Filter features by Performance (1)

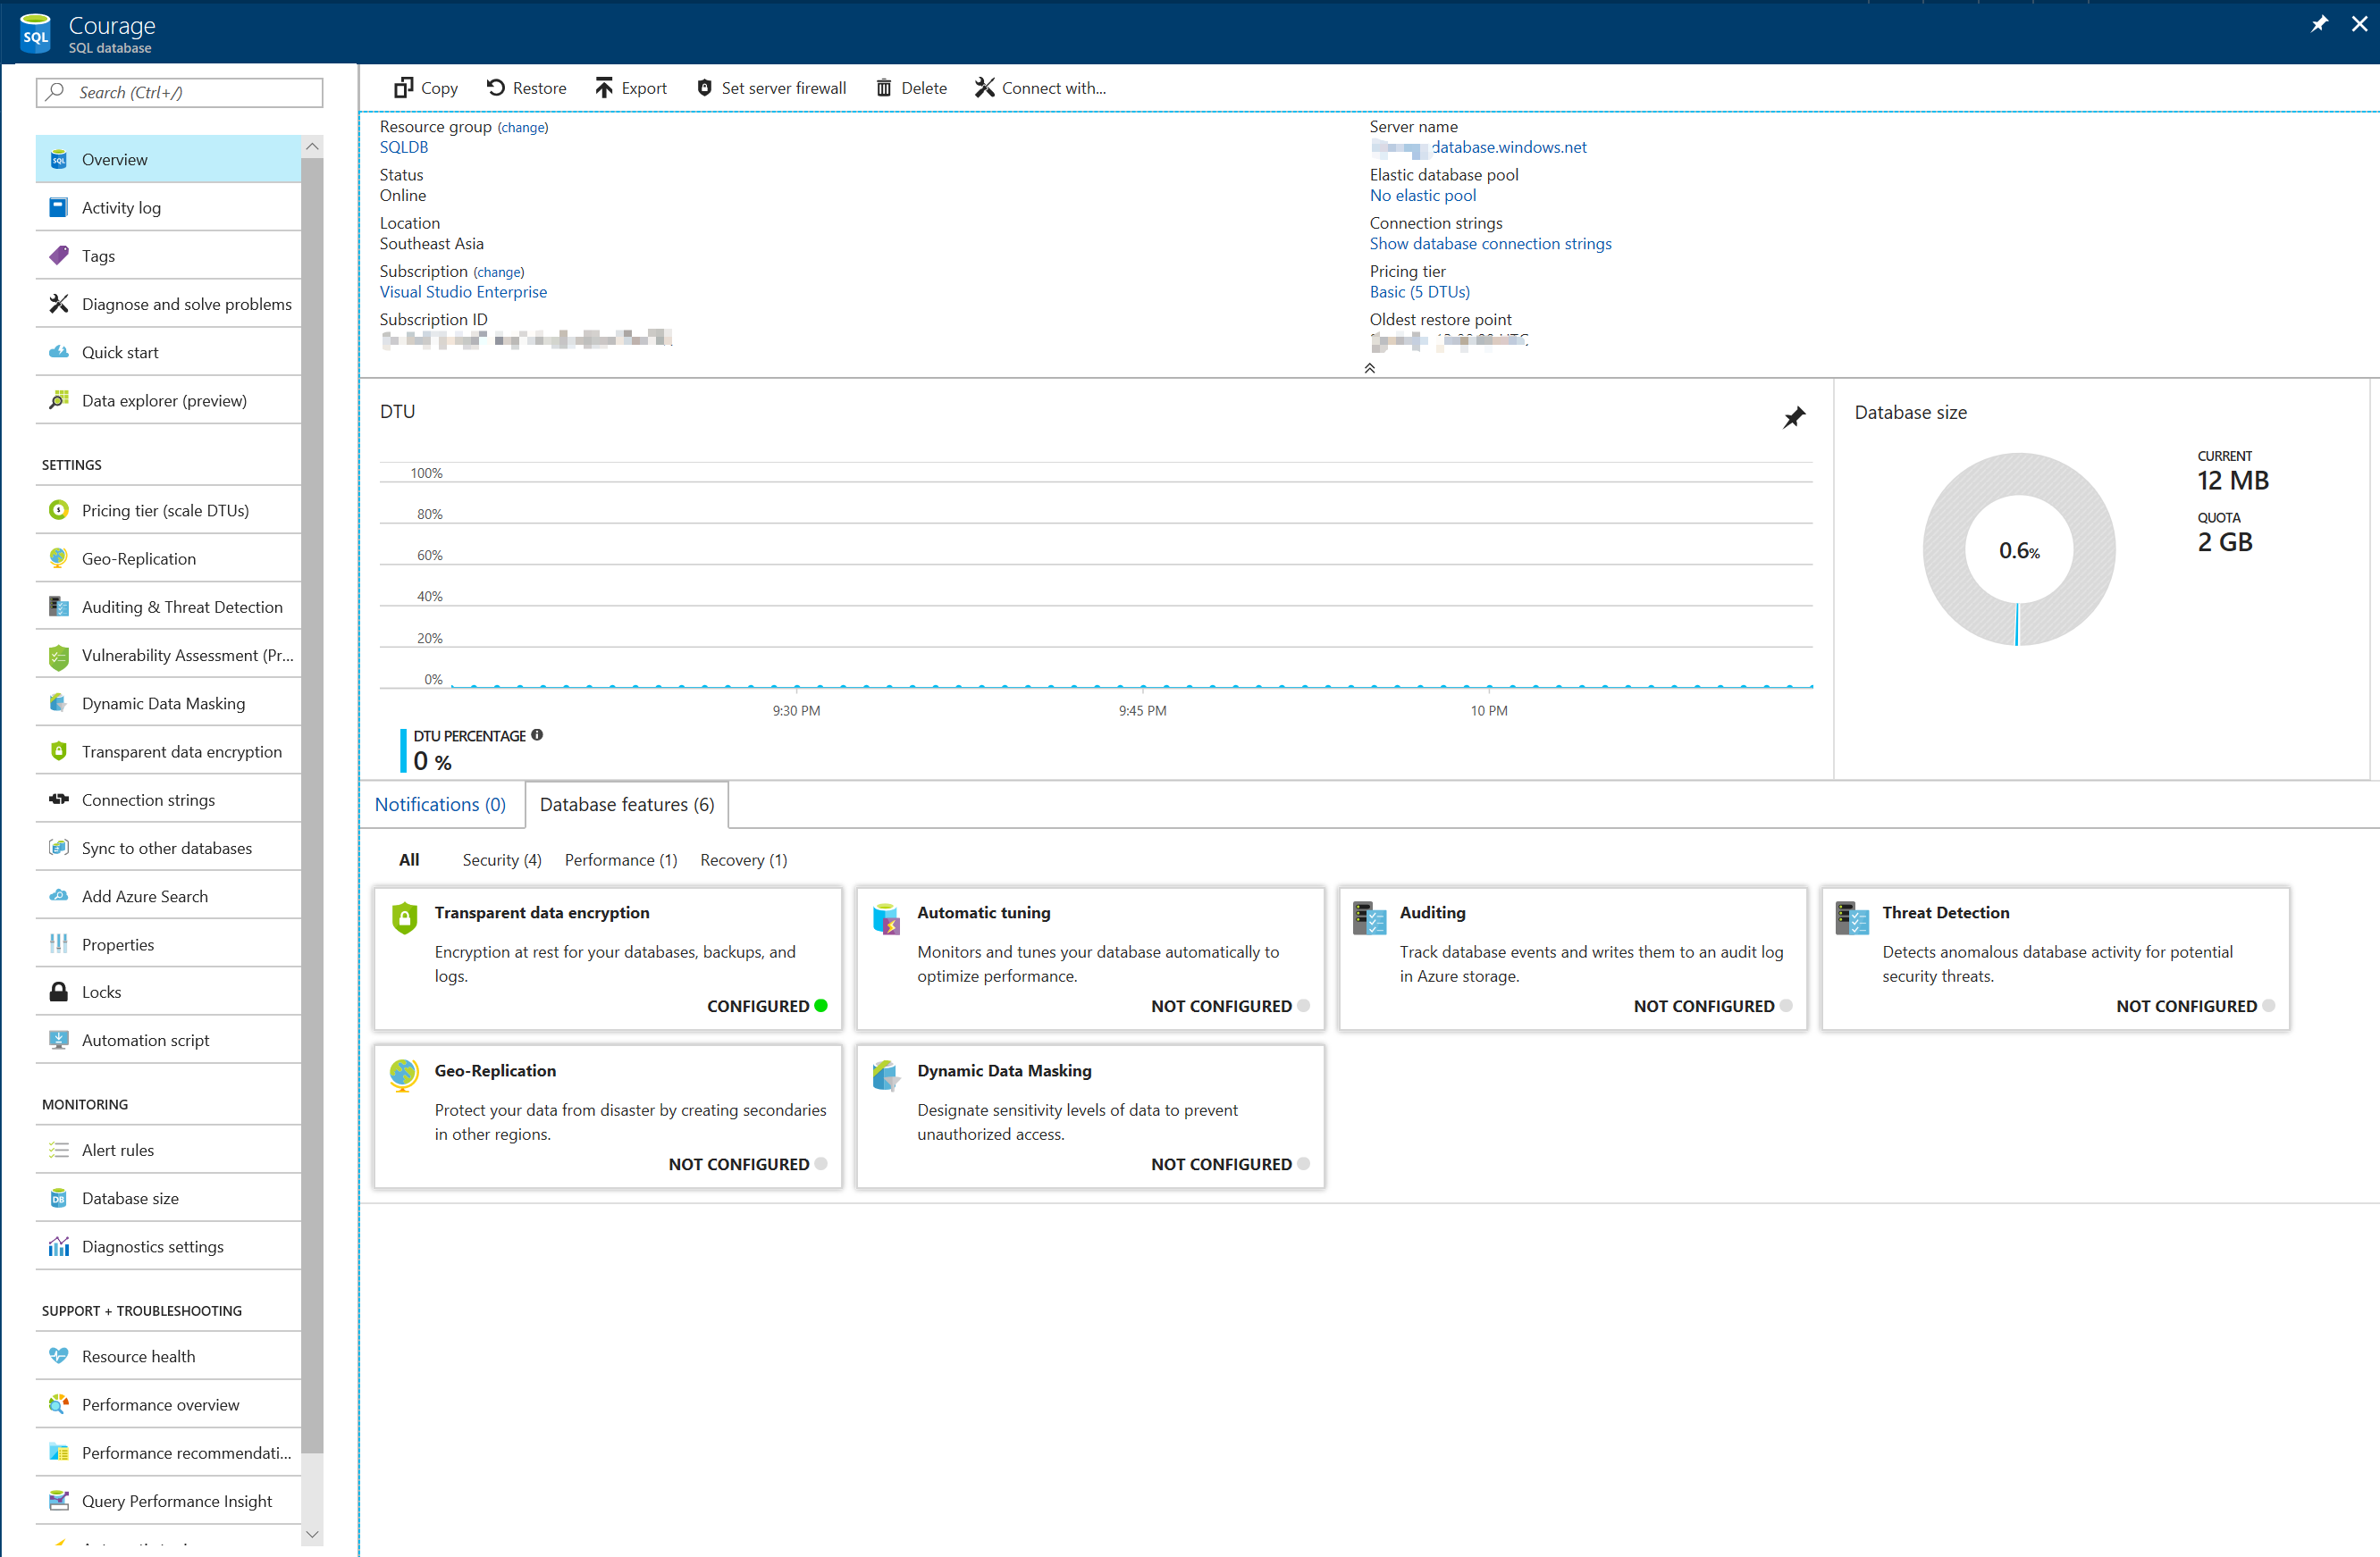click(621, 860)
